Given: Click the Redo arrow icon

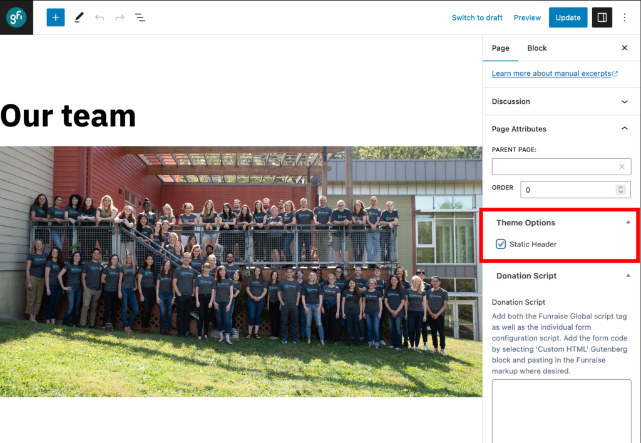Looking at the screenshot, I should pyautogui.click(x=120, y=18).
